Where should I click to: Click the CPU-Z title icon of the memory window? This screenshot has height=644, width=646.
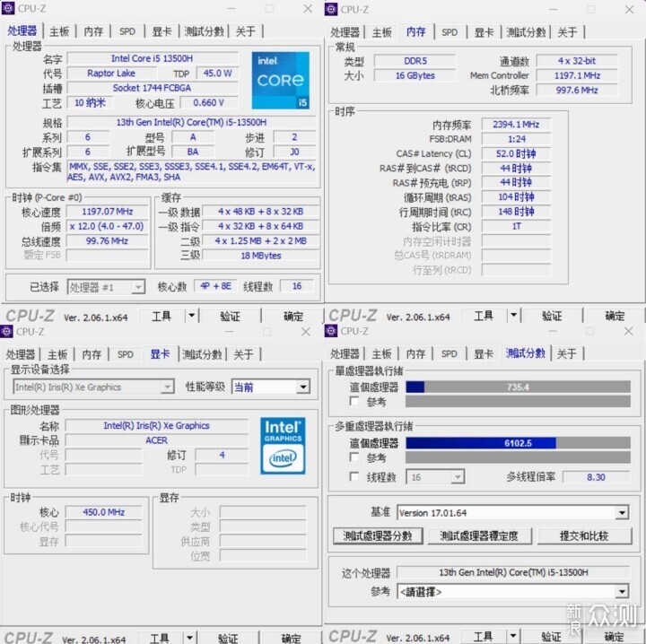coord(331,9)
